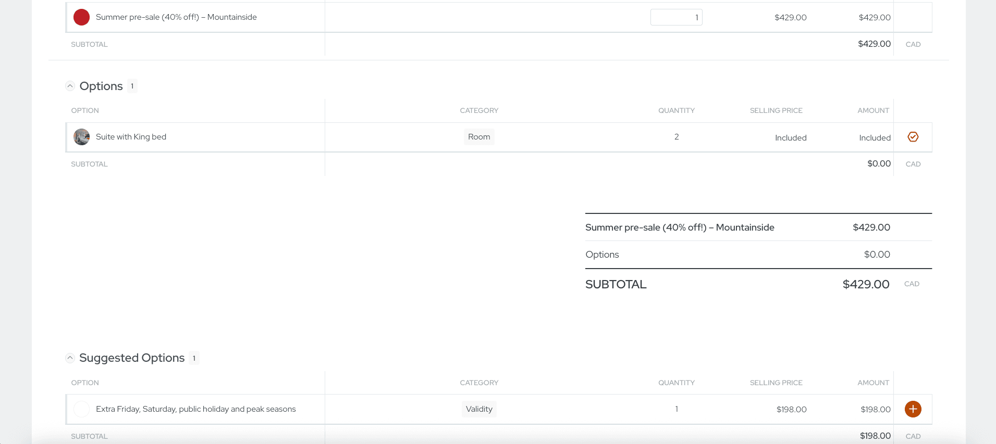Click quantity 1 of Extra Friday option
The height and width of the screenshot is (444, 996).
click(677, 409)
